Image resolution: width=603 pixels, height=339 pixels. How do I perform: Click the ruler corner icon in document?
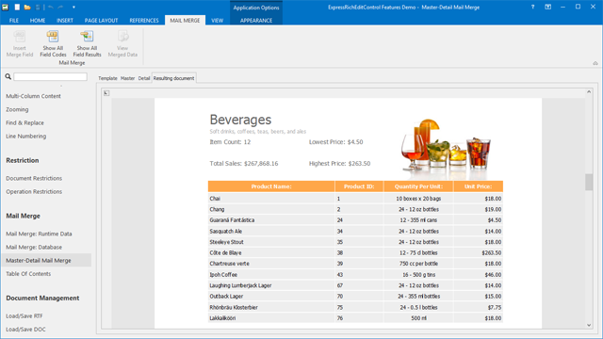[x=106, y=93]
